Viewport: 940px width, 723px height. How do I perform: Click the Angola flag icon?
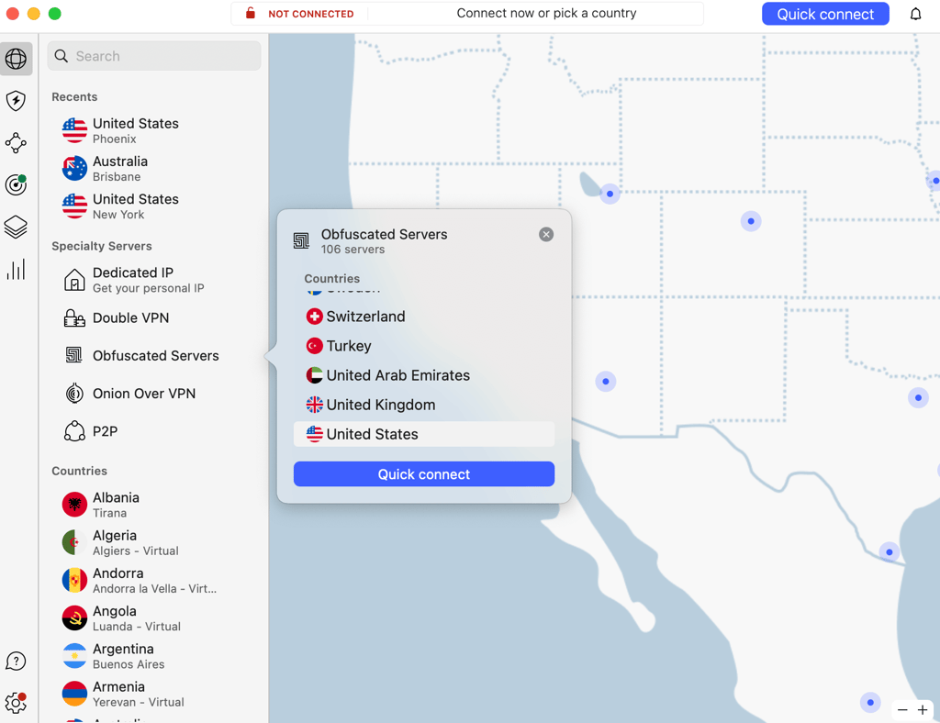74,617
